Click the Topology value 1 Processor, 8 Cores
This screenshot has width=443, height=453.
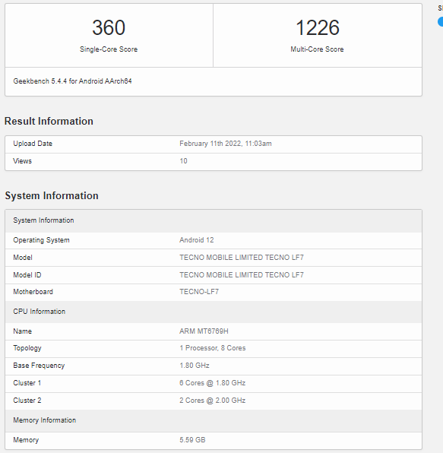(x=213, y=348)
